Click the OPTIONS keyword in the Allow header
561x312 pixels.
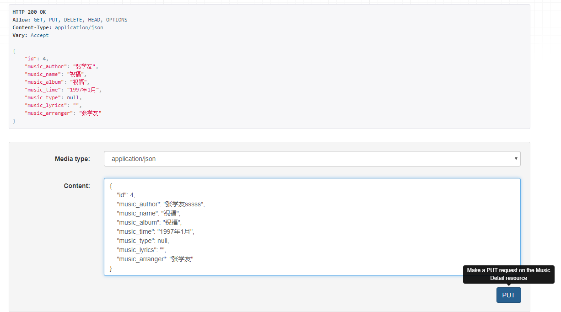coord(116,20)
